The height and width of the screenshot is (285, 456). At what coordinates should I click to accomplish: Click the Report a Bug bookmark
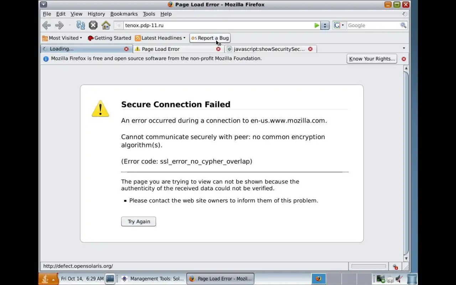click(210, 38)
